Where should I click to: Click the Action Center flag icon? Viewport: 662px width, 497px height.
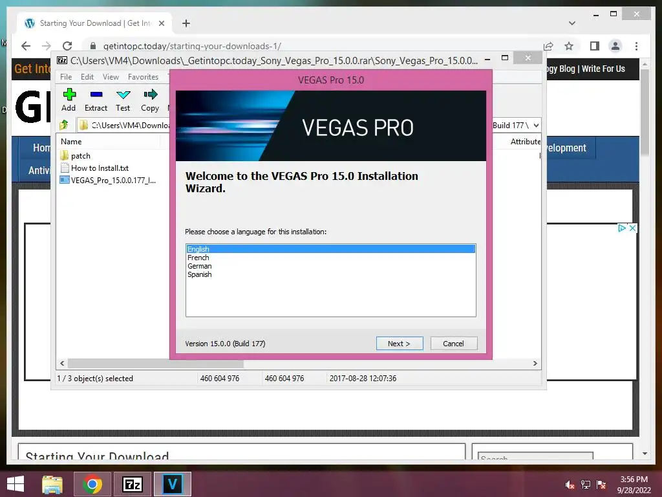(x=601, y=485)
